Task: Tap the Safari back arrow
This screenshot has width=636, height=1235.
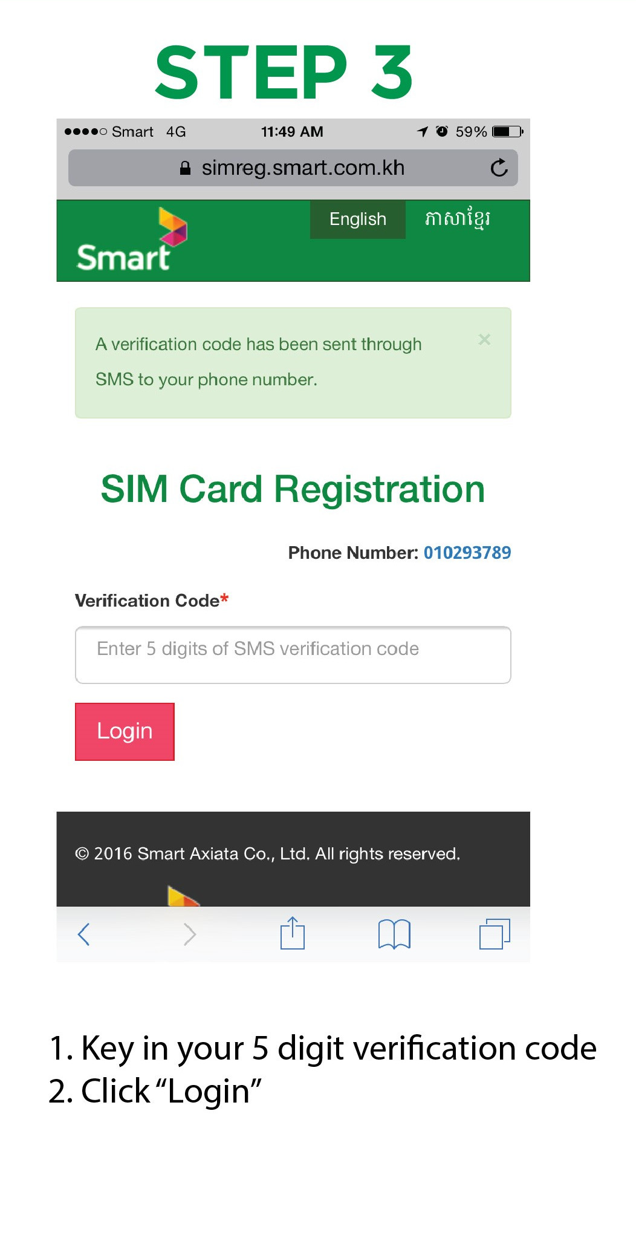Action: pyautogui.click(x=84, y=934)
